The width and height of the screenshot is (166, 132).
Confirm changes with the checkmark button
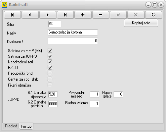coord(118,15)
